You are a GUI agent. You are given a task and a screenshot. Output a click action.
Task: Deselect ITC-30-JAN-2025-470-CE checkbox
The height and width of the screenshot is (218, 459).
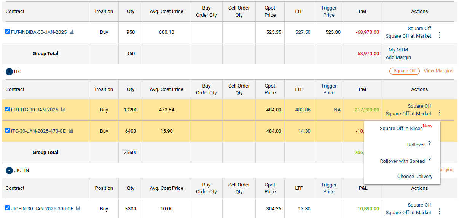(x=8, y=130)
